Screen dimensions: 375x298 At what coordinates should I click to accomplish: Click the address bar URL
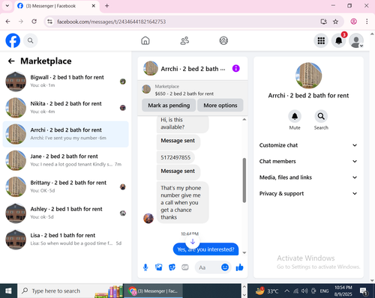(x=111, y=22)
